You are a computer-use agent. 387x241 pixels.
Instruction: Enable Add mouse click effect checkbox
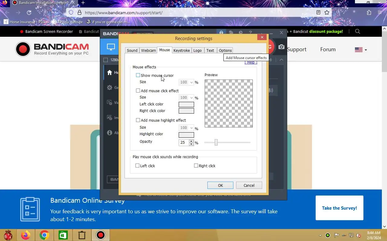pyautogui.click(x=138, y=91)
